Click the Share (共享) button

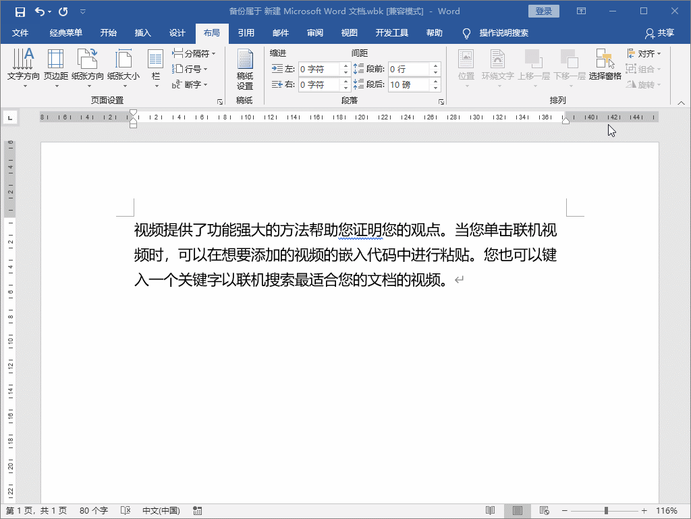click(x=659, y=33)
